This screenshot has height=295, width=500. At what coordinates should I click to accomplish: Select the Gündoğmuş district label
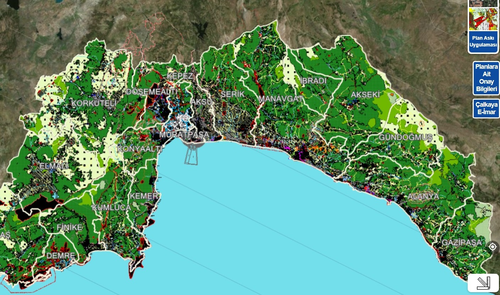pos(405,137)
